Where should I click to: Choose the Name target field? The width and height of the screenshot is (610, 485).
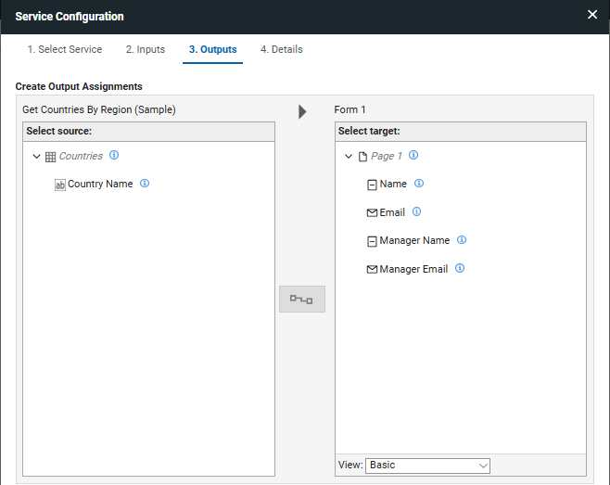click(393, 185)
